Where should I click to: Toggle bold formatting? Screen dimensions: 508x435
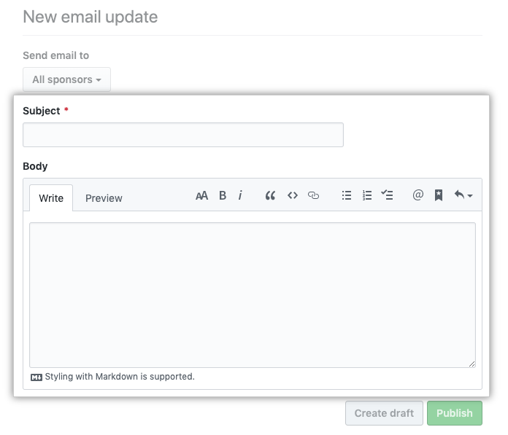click(223, 195)
